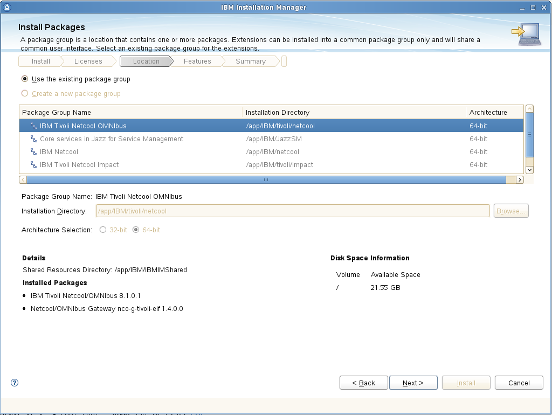Click IBM Tivoli Netcool/OMNIbus 8.1.0.1 installed package
The height and width of the screenshot is (415, 552).
tap(86, 295)
